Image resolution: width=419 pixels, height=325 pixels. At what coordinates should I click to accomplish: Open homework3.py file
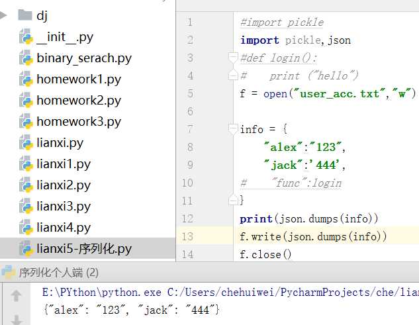point(79,122)
